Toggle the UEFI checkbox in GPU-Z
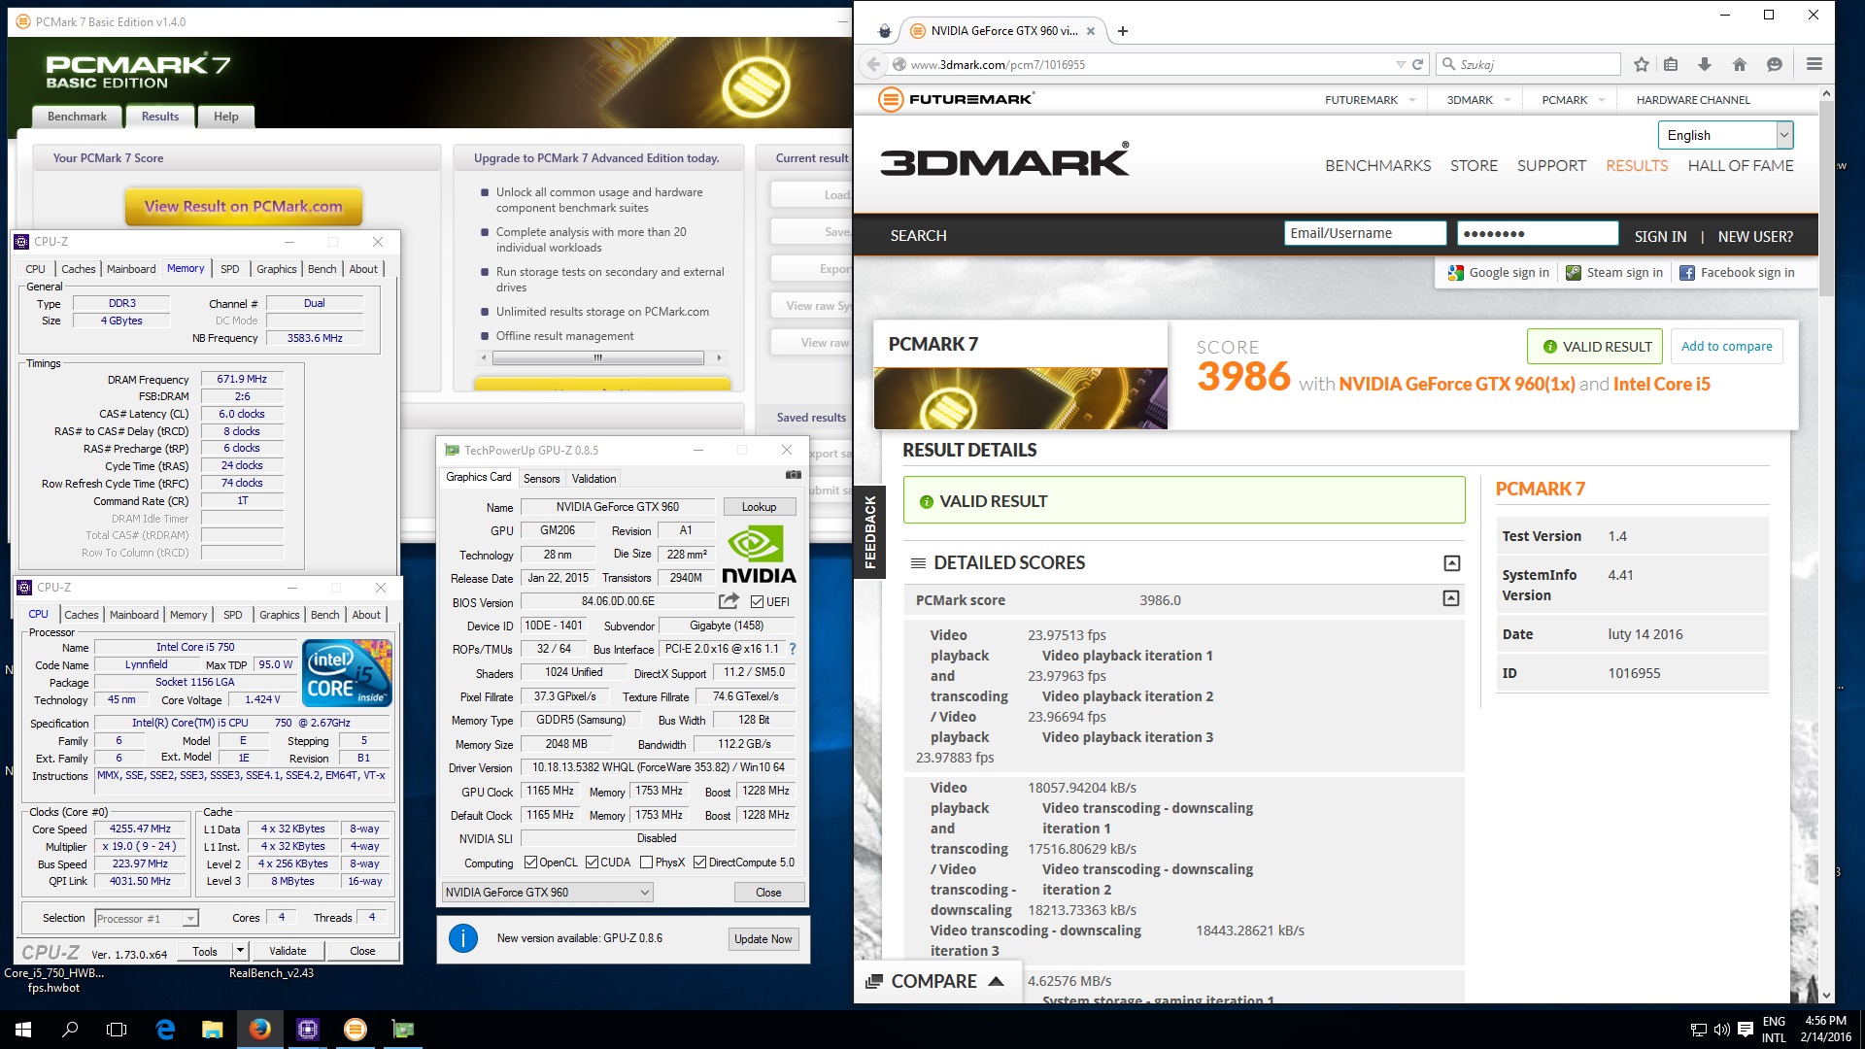Image resolution: width=1865 pixels, height=1049 pixels. pos(757,602)
